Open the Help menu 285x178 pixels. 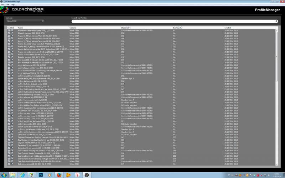(12, 5)
